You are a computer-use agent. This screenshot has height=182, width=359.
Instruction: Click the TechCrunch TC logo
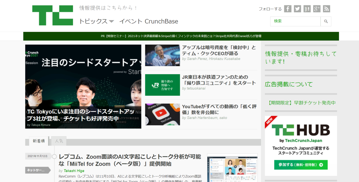pyautogui.click(x=53, y=15)
